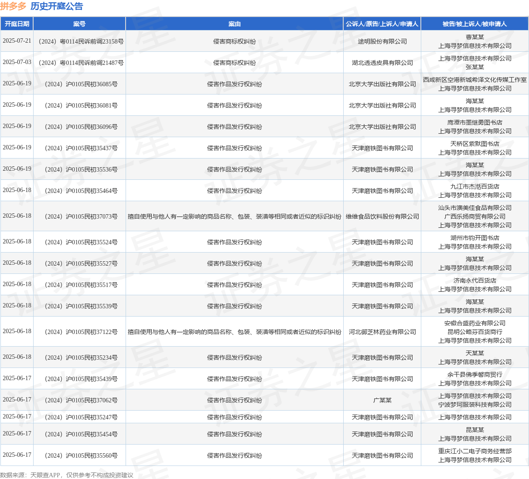Click defendant 鹰潭市墨继勇图书店

(475, 122)
